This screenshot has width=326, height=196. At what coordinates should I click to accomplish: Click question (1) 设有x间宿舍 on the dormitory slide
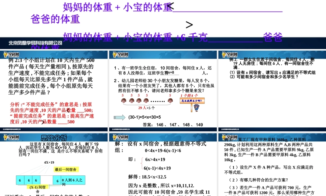(x=273, y=73)
